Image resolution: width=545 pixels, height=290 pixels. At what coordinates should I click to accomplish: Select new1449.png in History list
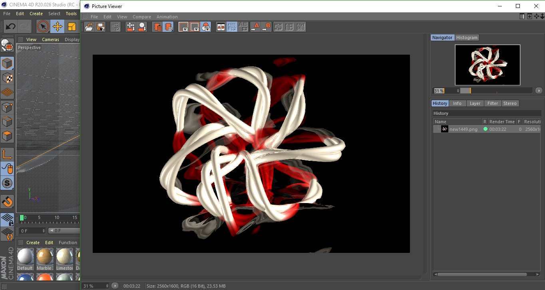point(463,129)
